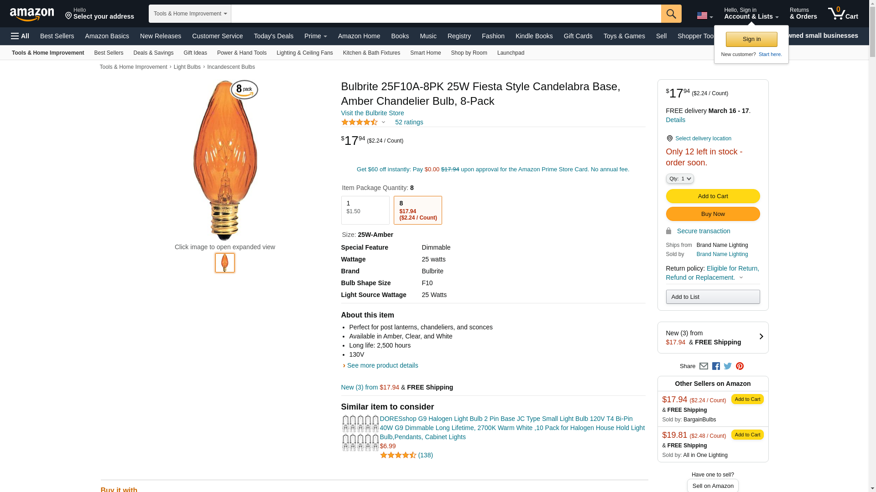Open Today's Deals in navigation bar
876x492 pixels.
point(273,36)
